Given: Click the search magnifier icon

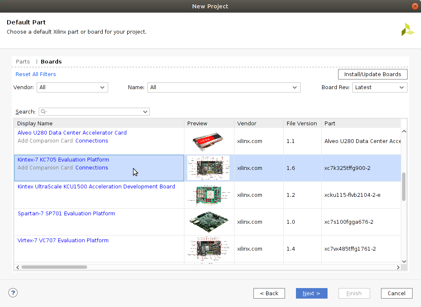Looking at the screenshot, I should tap(43, 112).
